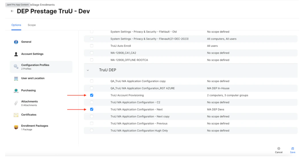The image size is (306, 158).
Task: Select the User and Location building icon
Action: [x=16, y=78]
